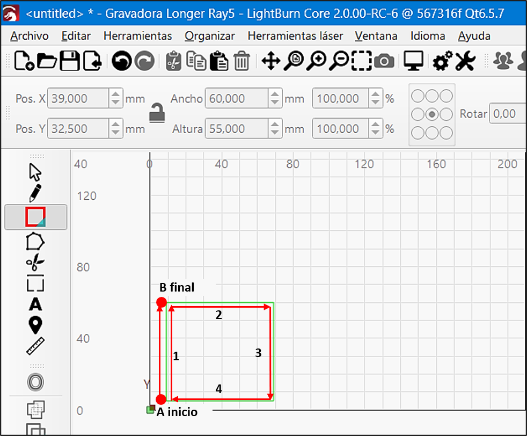Viewport: 527px width, 436px height.
Task: Cut selection with the scissors clipboard icon
Action: (x=173, y=61)
